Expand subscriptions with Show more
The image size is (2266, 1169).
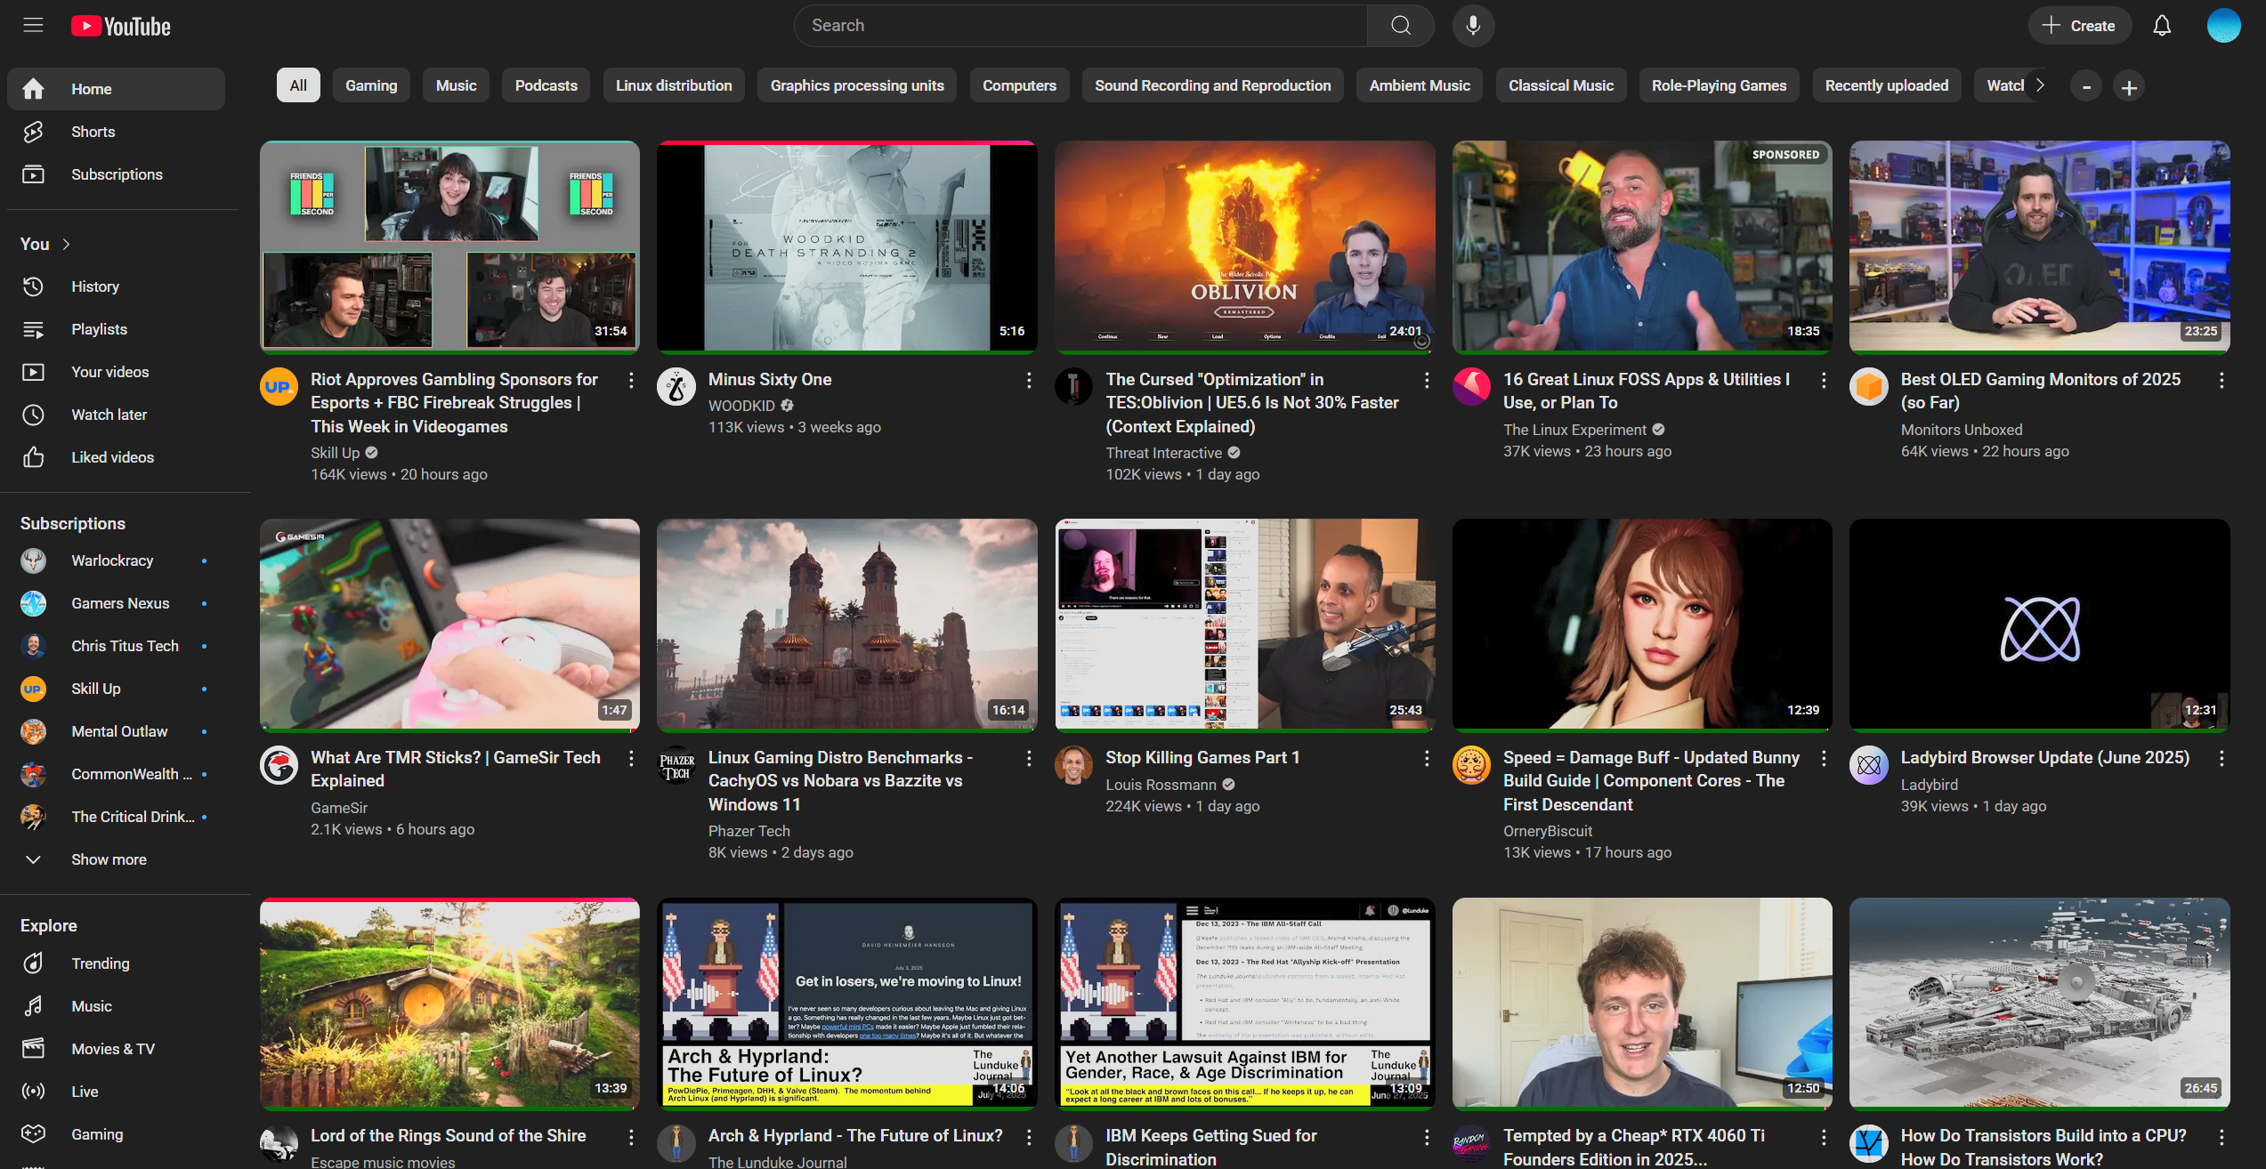coord(116,859)
